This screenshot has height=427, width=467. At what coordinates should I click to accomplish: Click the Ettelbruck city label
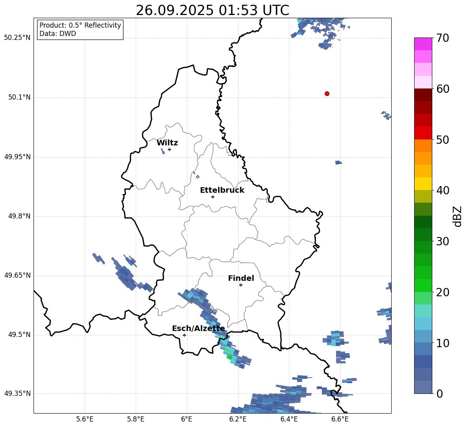222,190
